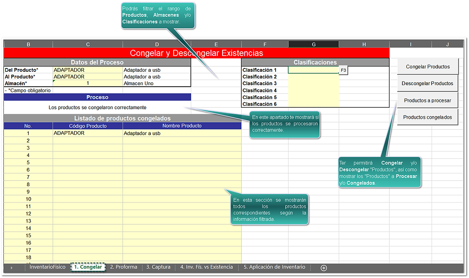Select column I header
The width and height of the screenshot is (469, 278).
(x=411, y=44)
